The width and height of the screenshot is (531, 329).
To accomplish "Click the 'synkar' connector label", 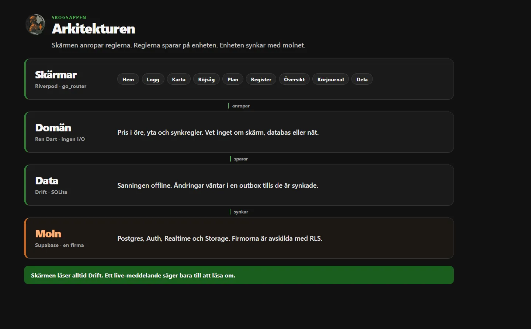I will click(241, 212).
